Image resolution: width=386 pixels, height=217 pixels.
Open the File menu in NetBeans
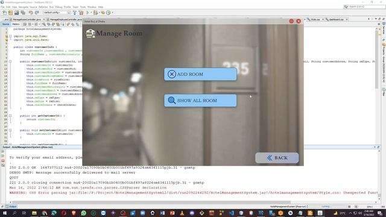(x=2, y=7)
